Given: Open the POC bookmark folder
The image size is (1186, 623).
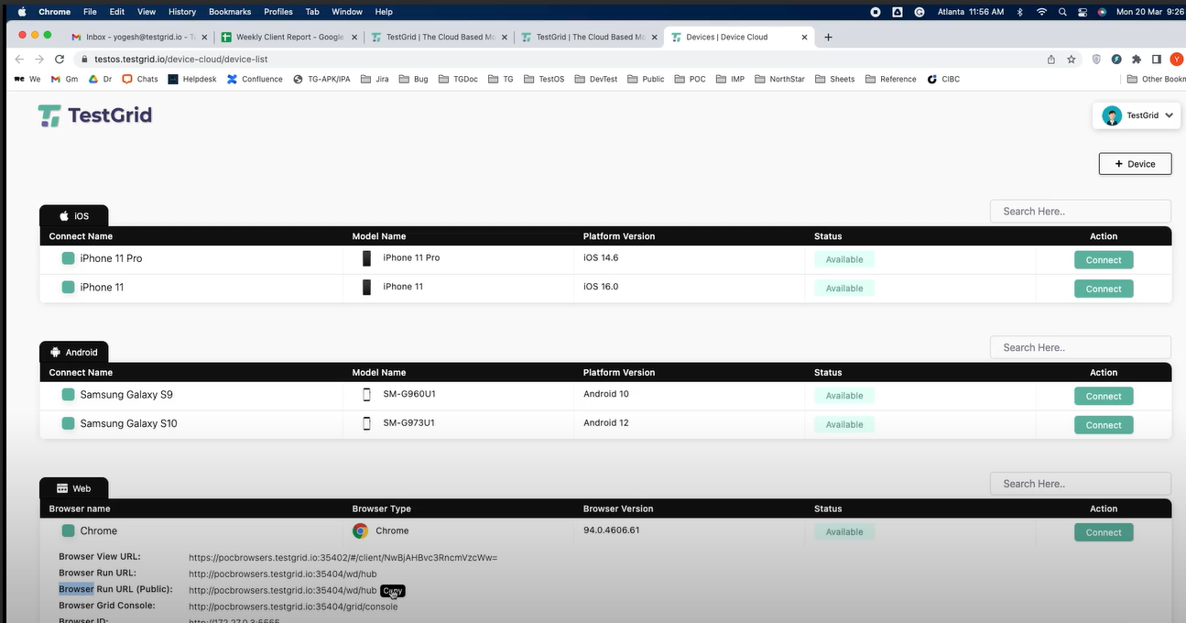Looking at the screenshot, I should 691,79.
